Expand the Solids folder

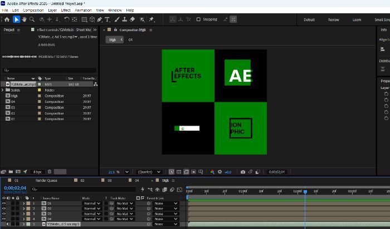pos(2,90)
